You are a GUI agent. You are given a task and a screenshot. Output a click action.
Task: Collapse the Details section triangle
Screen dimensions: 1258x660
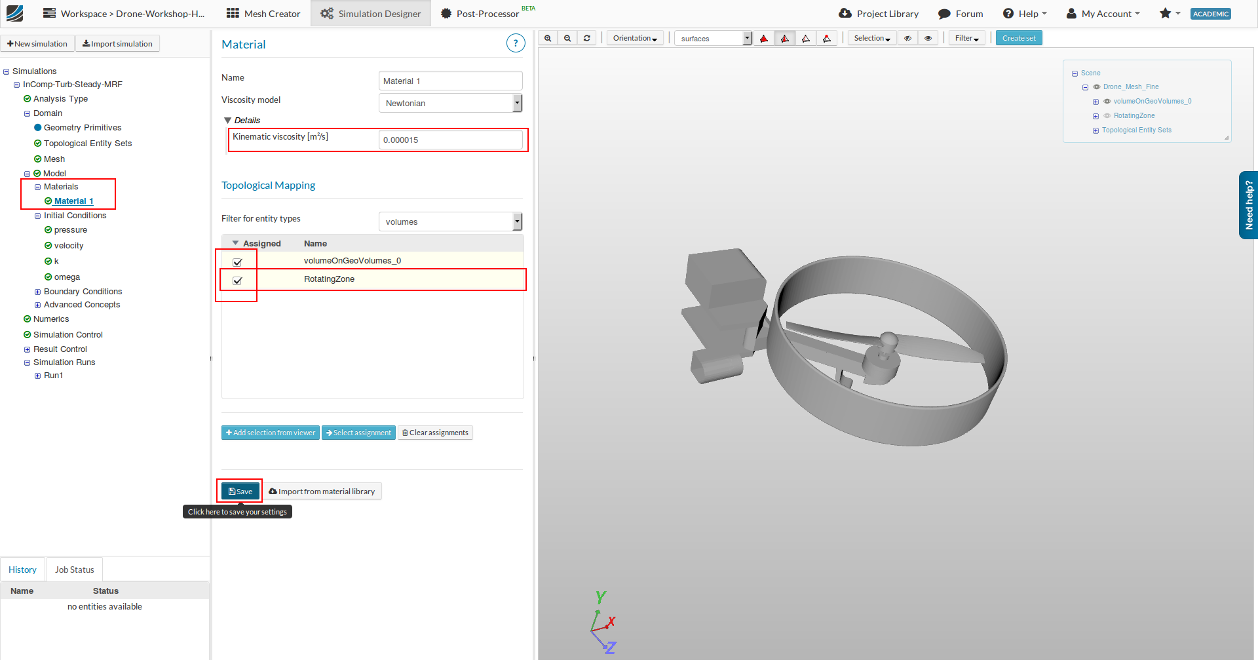(x=228, y=121)
